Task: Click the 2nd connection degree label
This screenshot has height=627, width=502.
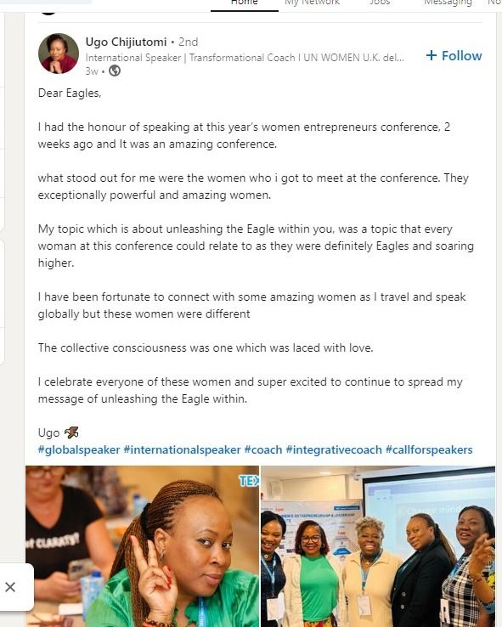Action: (188, 42)
